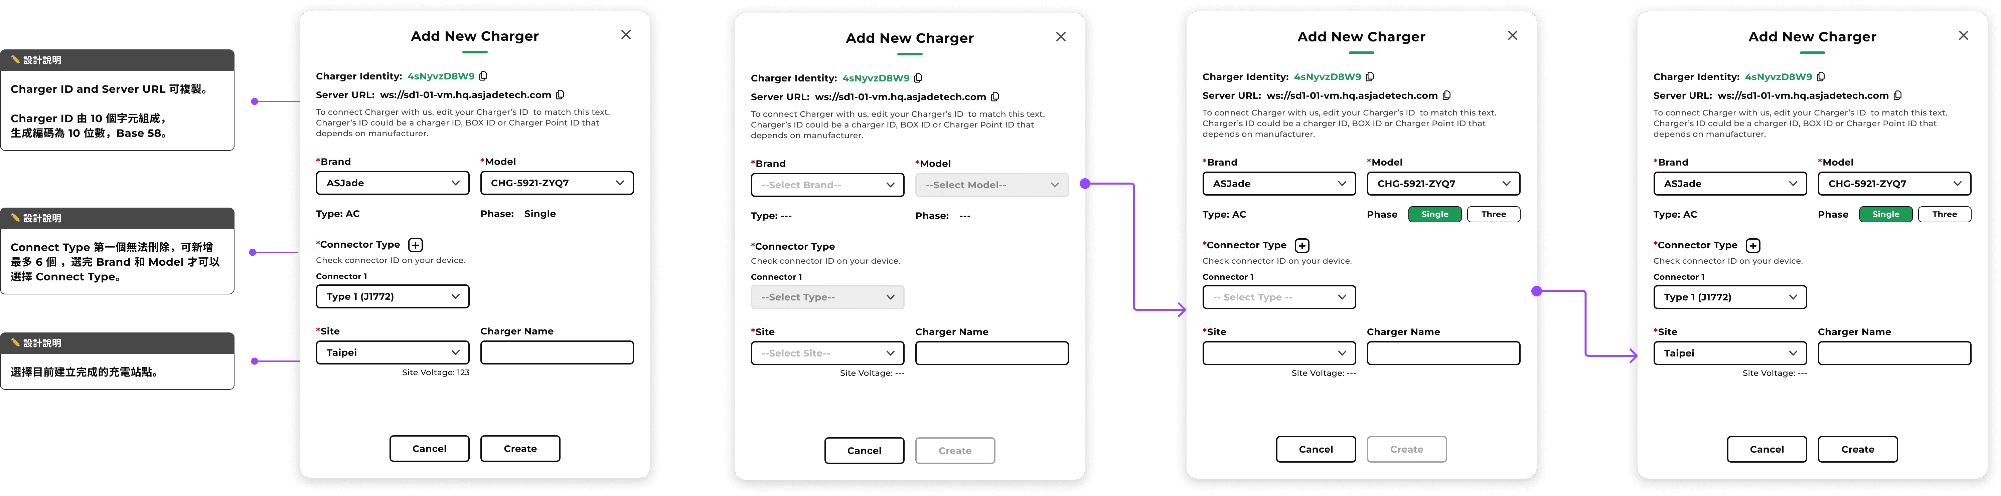Image resolution: width=2001 pixels, height=496 pixels.
Task: Add a connector in the leftmost dialog
Action: [416, 245]
